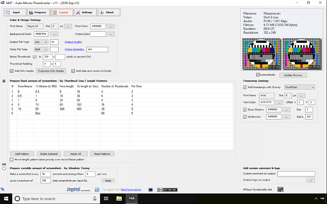Click the Reset button for absolute timing
Image resolution: width=327 pixels, height=204 pixels.
[108, 181]
